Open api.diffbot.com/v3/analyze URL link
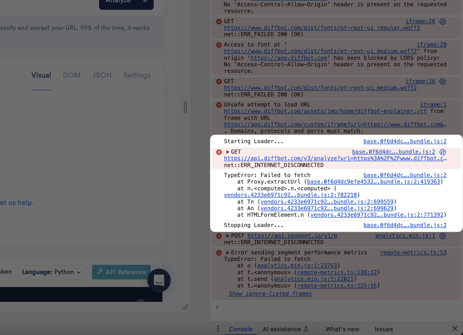This screenshot has height=335, width=463. [335, 158]
